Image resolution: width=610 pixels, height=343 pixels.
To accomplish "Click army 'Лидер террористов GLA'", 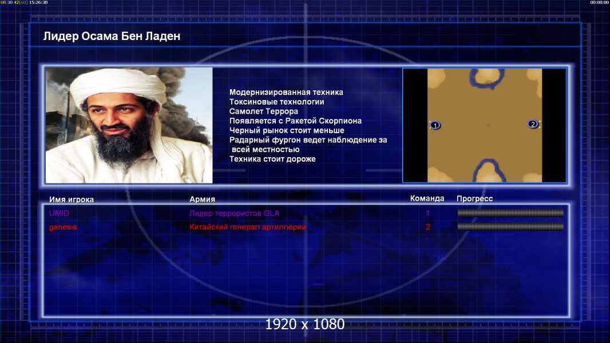I will (234, 213).
